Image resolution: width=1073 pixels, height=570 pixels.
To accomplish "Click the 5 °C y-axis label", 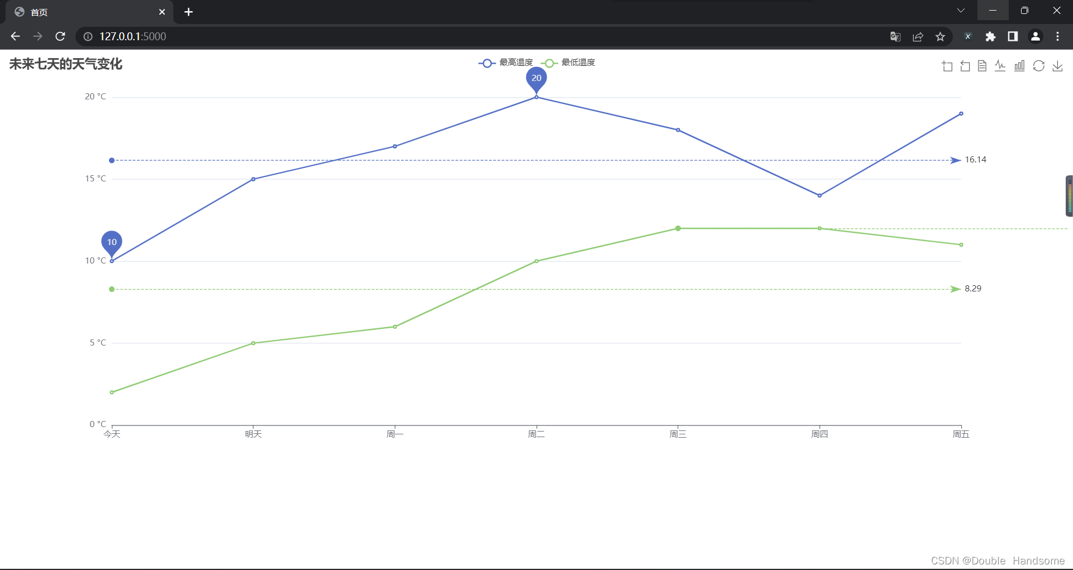I will pyautogui.click(x=98, y=343).
